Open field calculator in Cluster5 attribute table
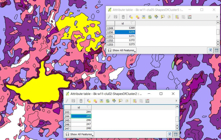 190,17
